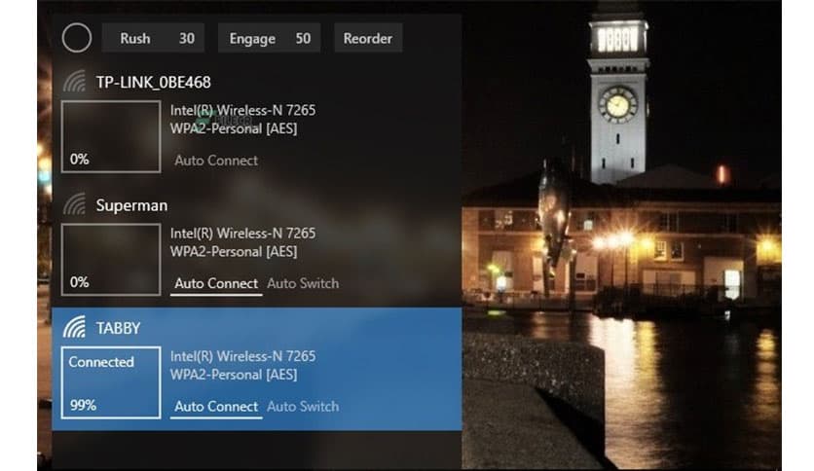Image resolution: width=814 pixels, height=471 pixels.
Task: Toggle Auto Connect for Superman
Action: 216,283
